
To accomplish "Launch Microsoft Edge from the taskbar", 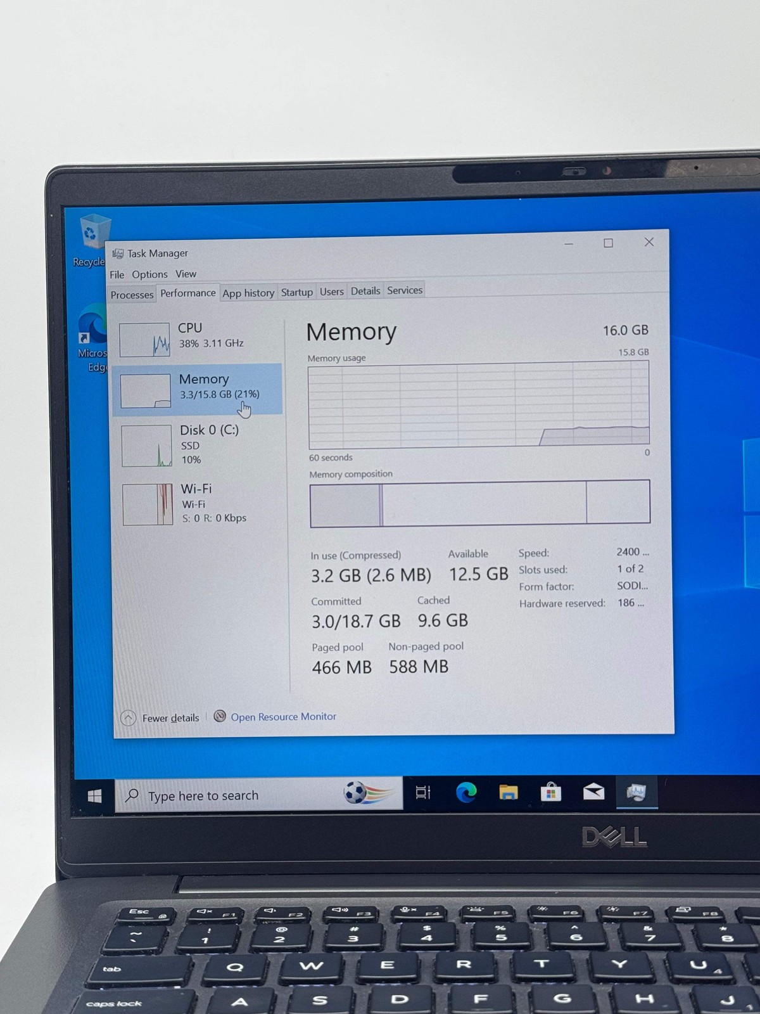I will [x=466, y=792].
